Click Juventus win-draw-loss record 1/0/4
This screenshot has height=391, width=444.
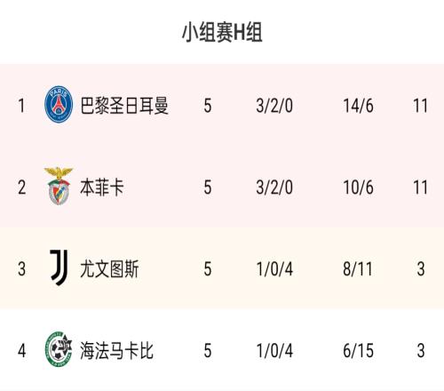(x=274, y=269)
